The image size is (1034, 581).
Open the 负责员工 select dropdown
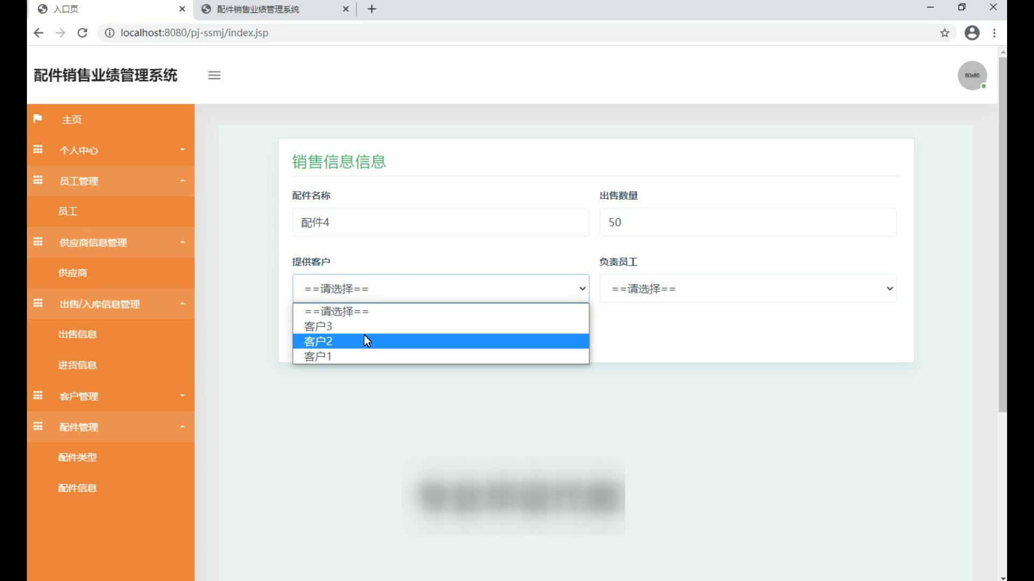748,289
